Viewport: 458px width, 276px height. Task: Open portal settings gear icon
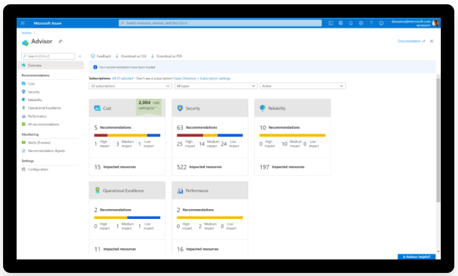pos(361,23)
